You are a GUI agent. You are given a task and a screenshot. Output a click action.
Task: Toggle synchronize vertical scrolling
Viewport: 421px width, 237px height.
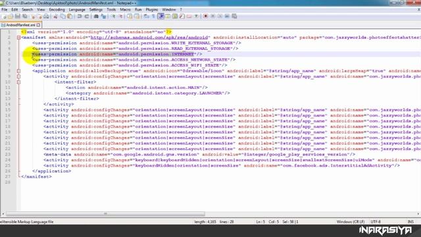[x=130, y=16]
